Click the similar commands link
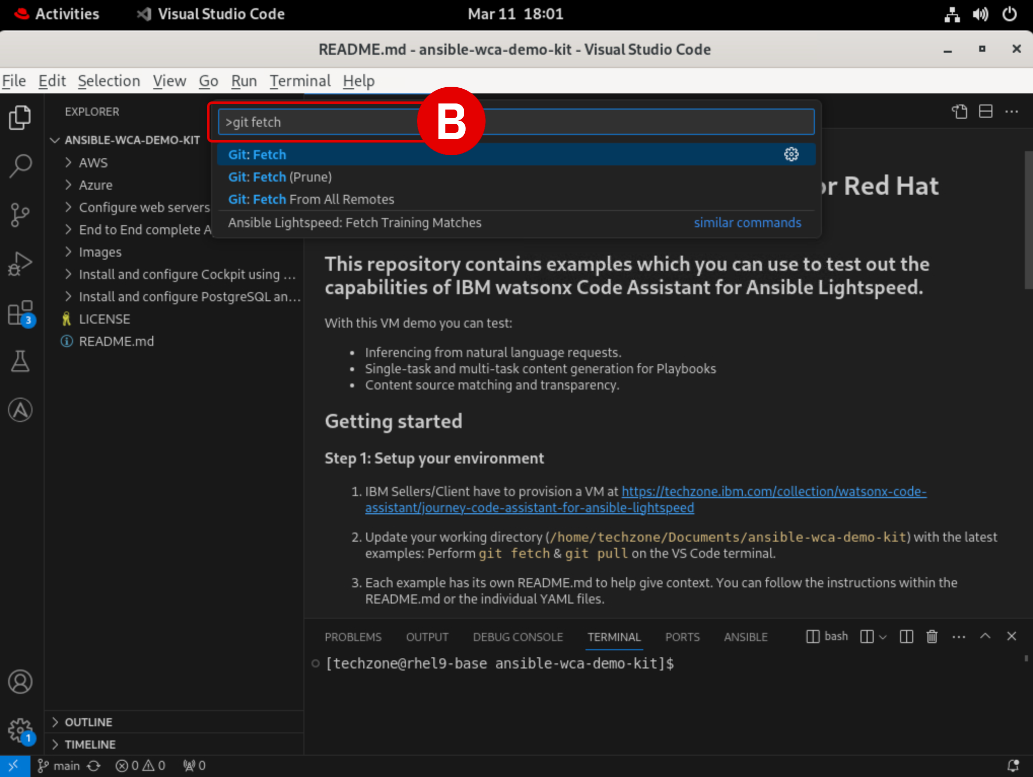The width and height of the screenshot is (1033, 777). point(747,223)
